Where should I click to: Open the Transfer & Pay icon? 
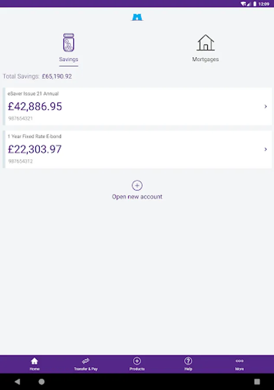pyautogui.click(x=86, y=361)
